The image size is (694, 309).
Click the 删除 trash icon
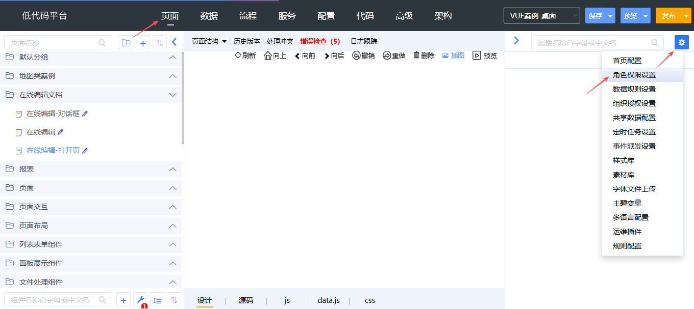[x=416, y=55]
